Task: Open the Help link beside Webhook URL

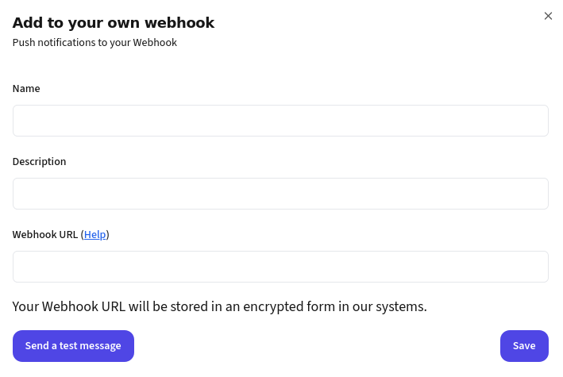Action: tap(94, 235)
